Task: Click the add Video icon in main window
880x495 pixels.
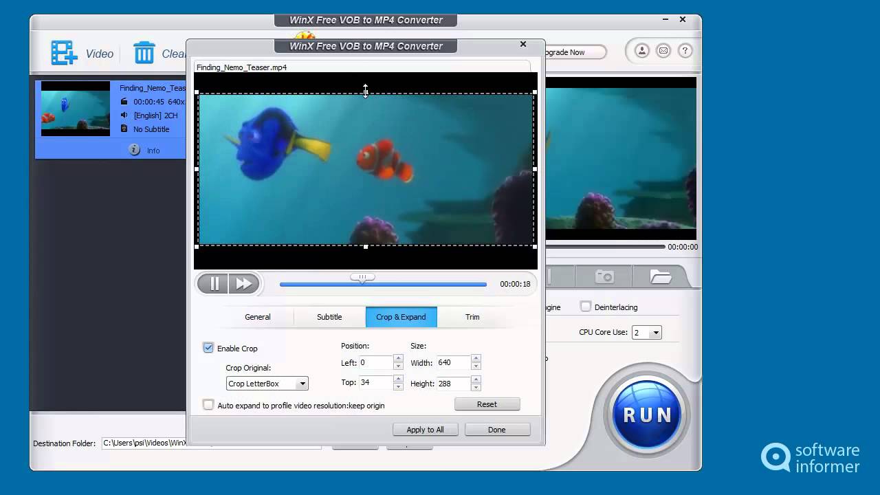Action: coord(64,53)
